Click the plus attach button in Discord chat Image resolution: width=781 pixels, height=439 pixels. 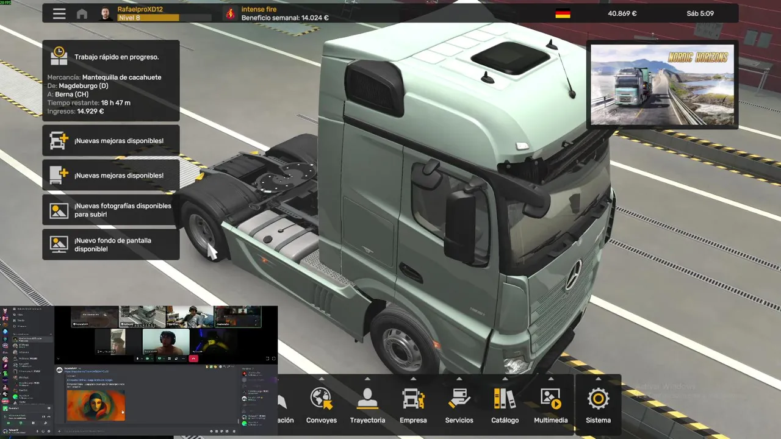[x=59, y=431]
